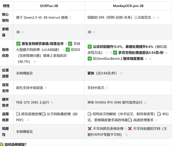The width and height of the screenshot is (172, 146).
Task: Open citation after (96.7%)
Action: point(35,62)
